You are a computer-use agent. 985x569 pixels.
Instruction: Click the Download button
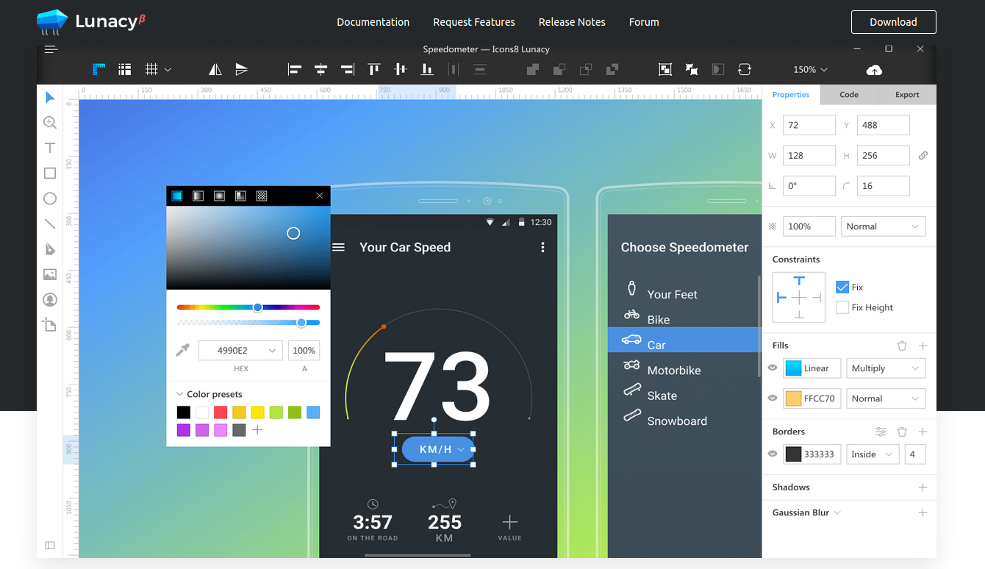point(893,22)
